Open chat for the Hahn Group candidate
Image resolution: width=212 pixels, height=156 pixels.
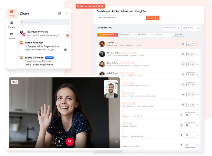(190, 115)
